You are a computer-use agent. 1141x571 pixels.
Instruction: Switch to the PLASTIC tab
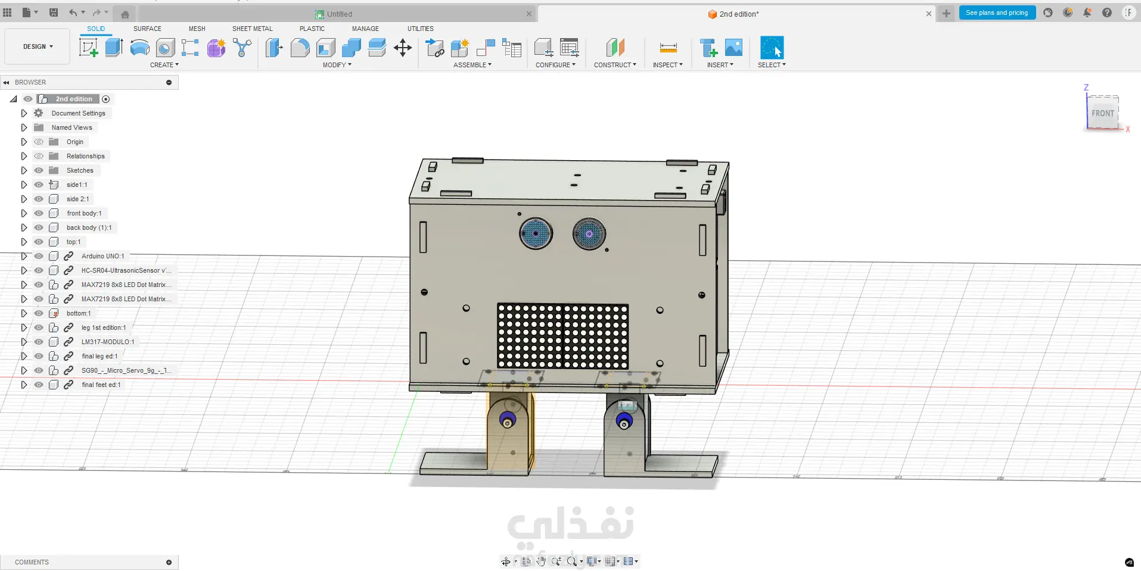click(312, 29)
